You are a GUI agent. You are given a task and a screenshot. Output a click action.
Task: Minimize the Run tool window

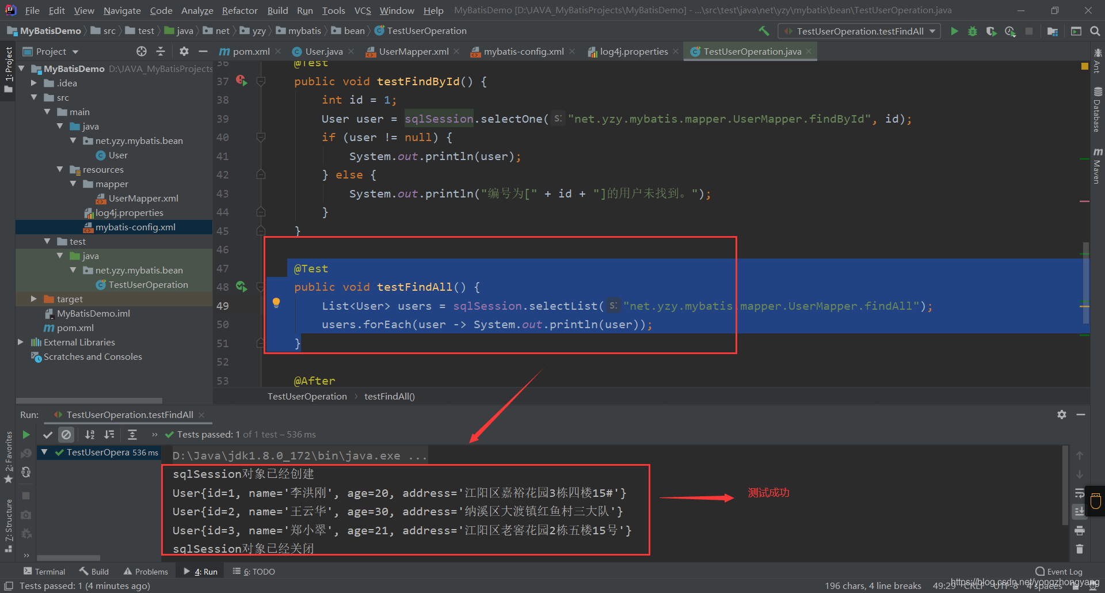point(1081,415)
